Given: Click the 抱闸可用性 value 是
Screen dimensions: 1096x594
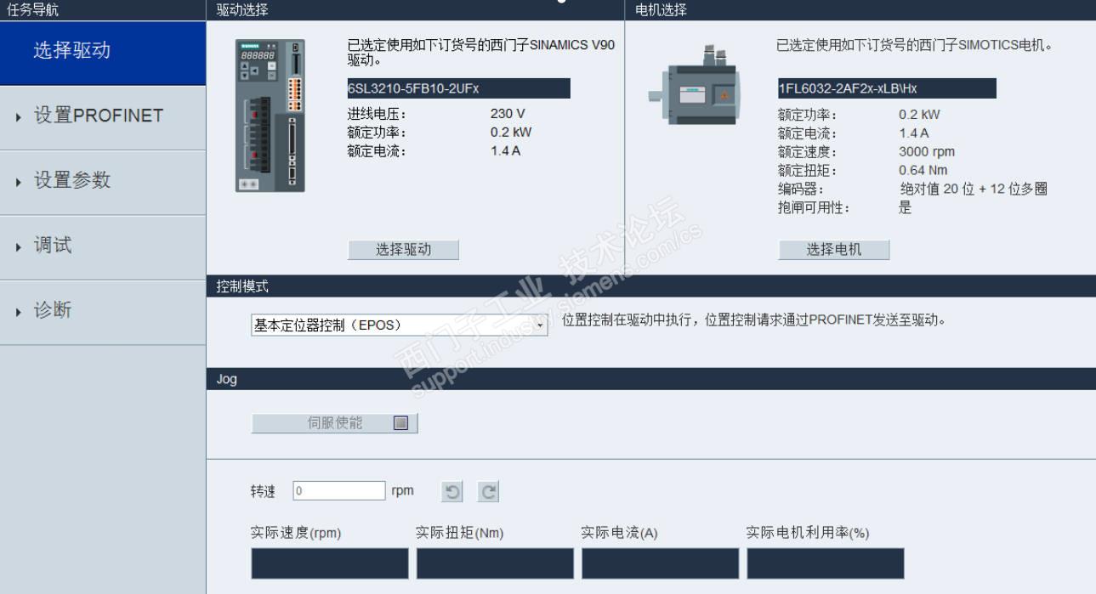Looking at the screenshot, I should tap(905, 207).
